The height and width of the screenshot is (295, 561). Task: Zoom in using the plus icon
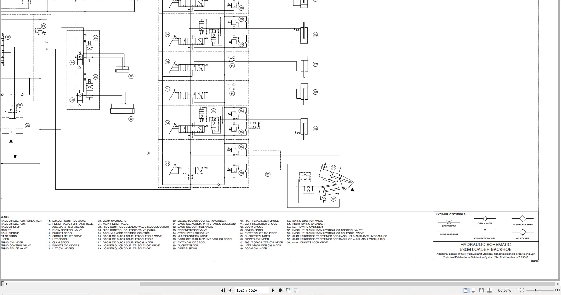(557, 290)
